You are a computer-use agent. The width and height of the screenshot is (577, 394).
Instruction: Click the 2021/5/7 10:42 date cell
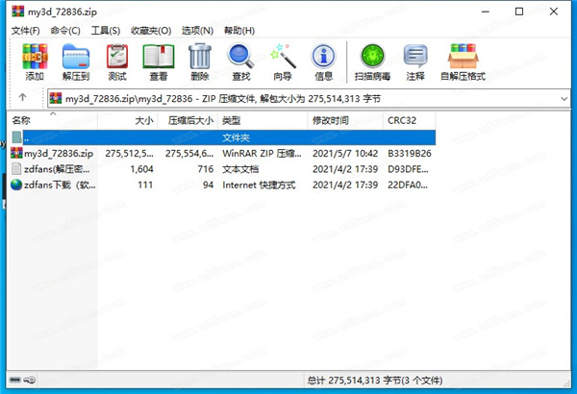345,153
